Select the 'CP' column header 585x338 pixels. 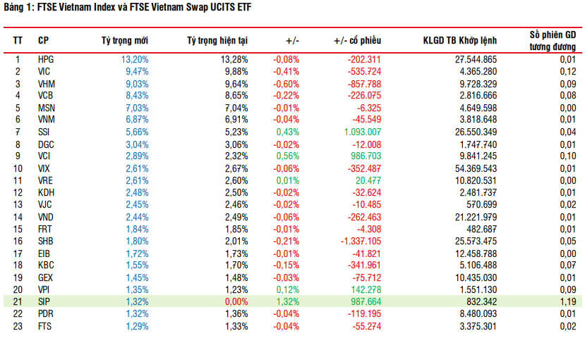[x=44, y=40]
